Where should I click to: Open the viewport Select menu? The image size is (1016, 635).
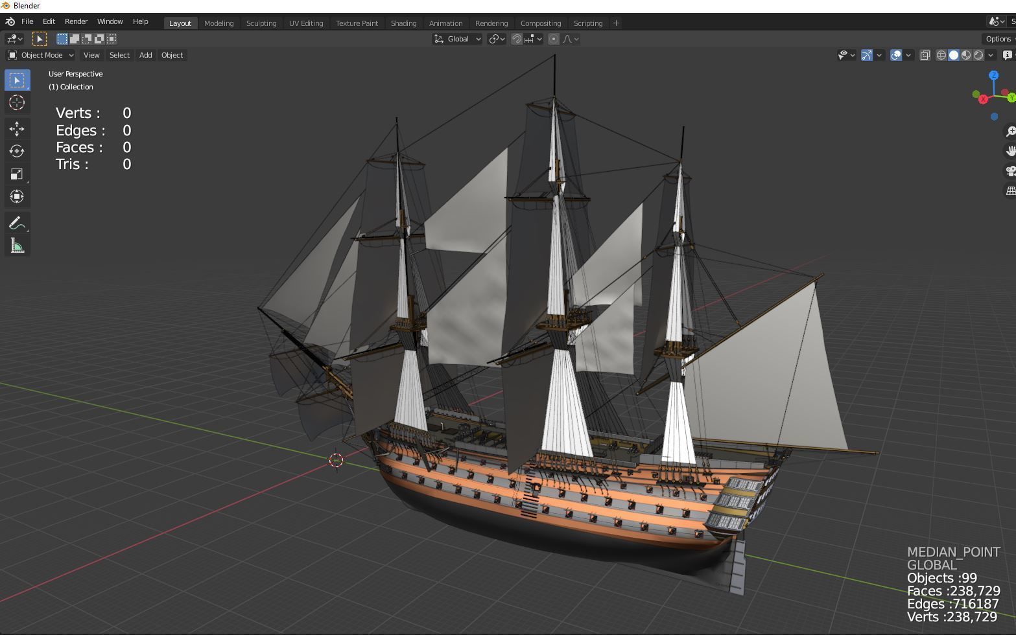pos(119,55)
